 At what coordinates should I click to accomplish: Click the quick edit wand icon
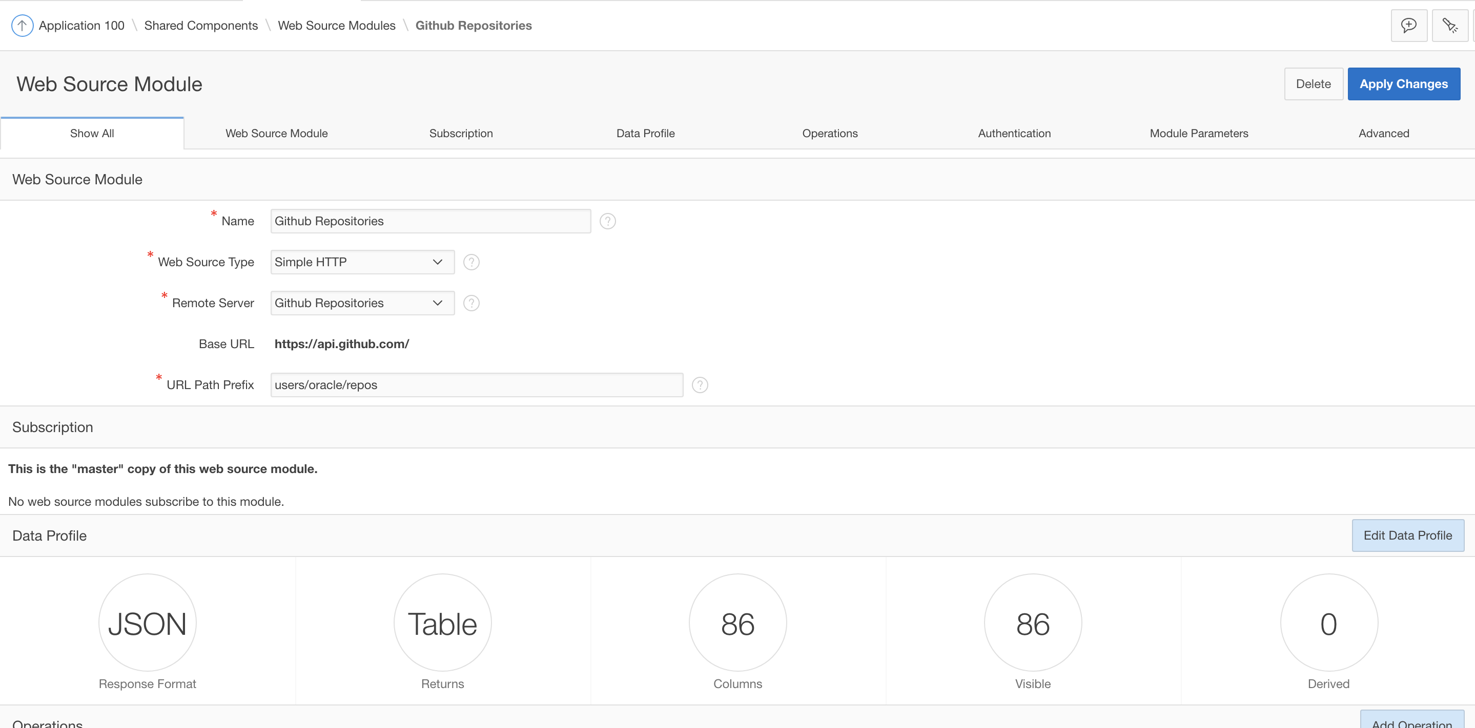pos(1449,26)
